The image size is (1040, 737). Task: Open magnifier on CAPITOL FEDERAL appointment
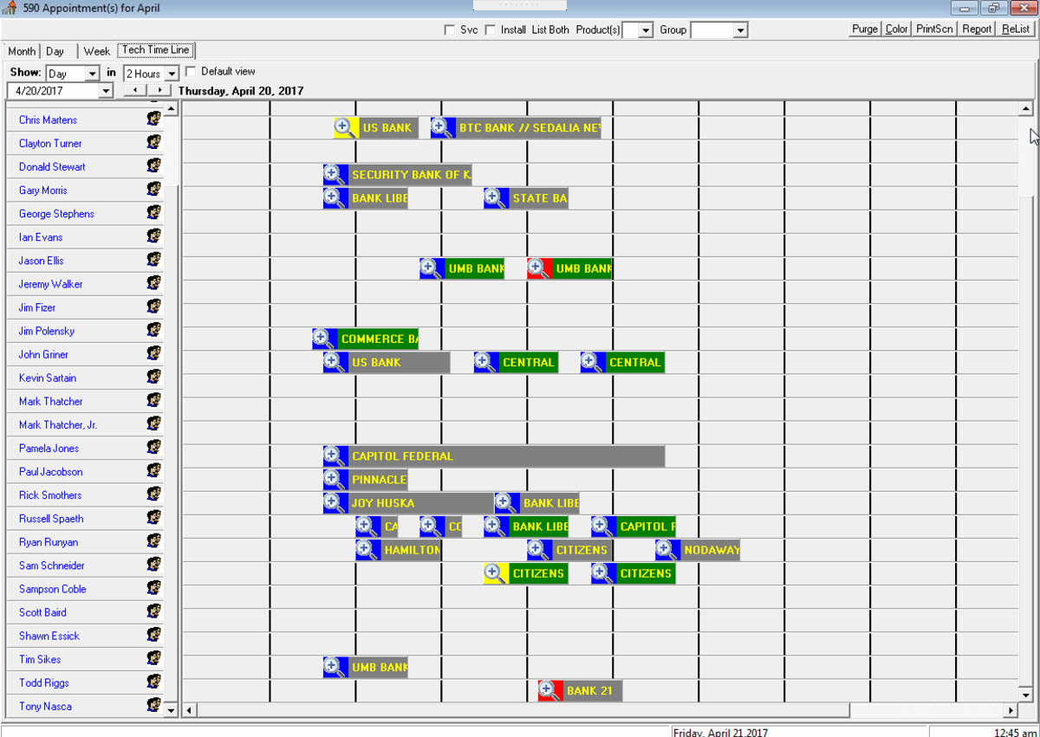click(x=335, y=456)
